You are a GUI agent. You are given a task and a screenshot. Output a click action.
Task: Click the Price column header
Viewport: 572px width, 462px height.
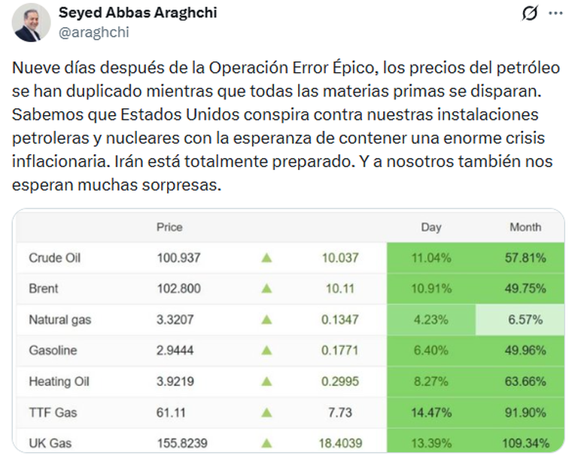coord(169,226)
